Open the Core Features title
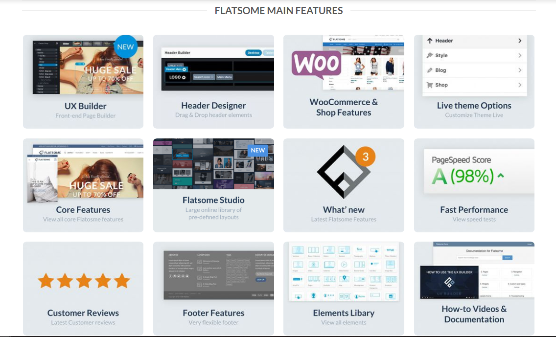This screenshot has height=337, width=556. [83, 210]
